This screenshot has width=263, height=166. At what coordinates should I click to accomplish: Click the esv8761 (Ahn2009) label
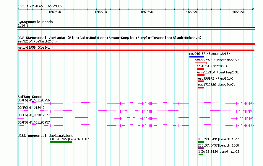pyautogui.click(x=212, y=66)
